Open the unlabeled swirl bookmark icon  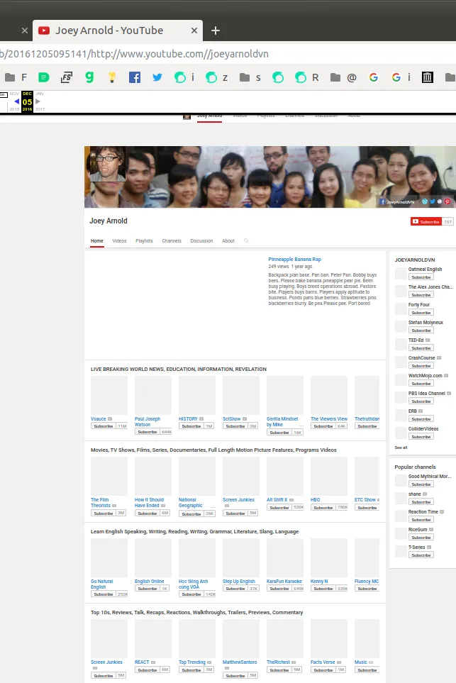278,77
